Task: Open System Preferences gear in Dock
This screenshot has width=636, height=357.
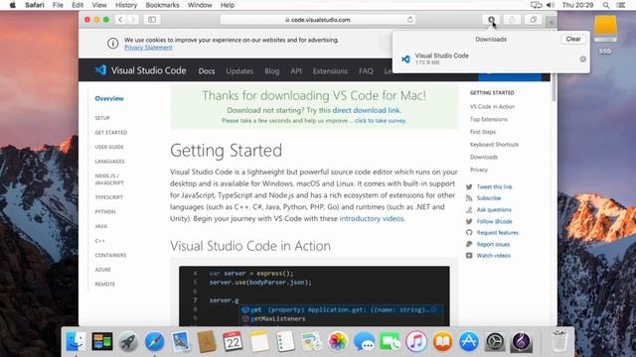Action: pos(495,341)
